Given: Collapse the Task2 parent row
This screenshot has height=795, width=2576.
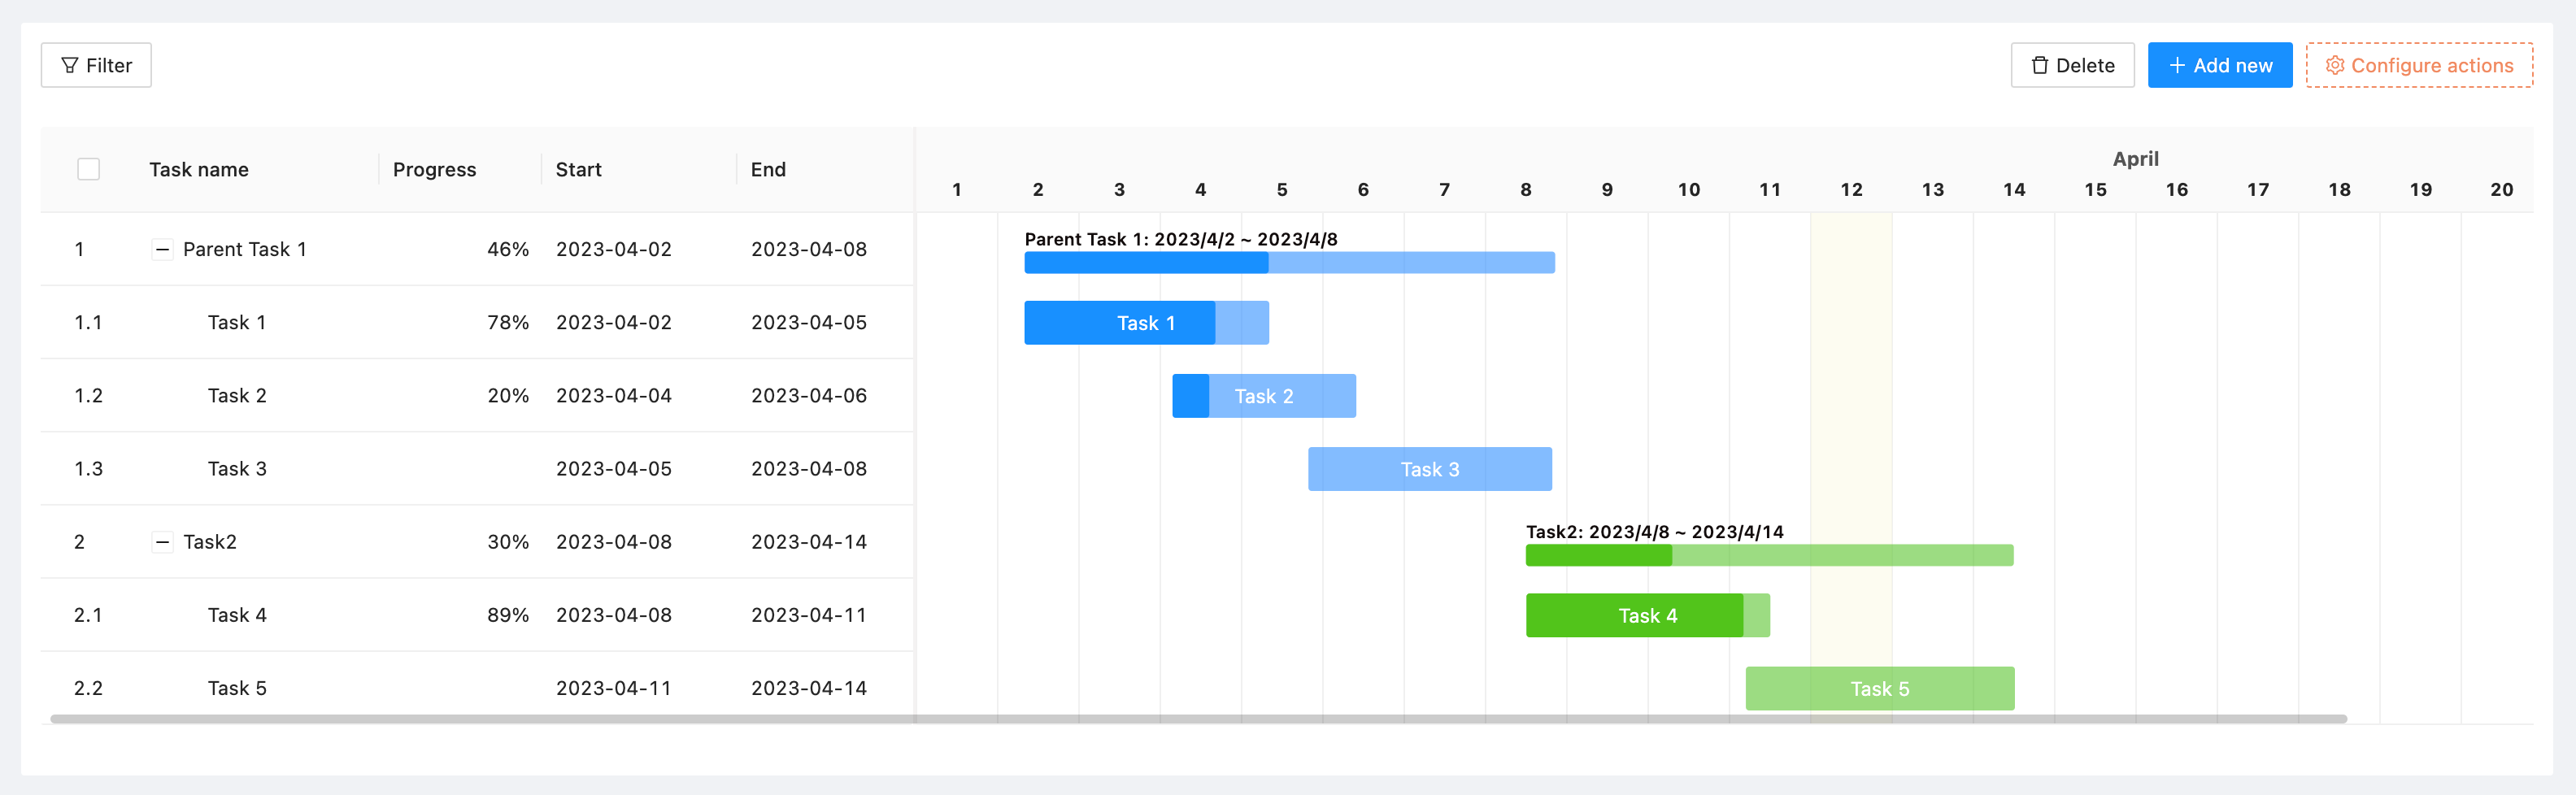Looking at the screenshot, I should [x=162, y=543].
